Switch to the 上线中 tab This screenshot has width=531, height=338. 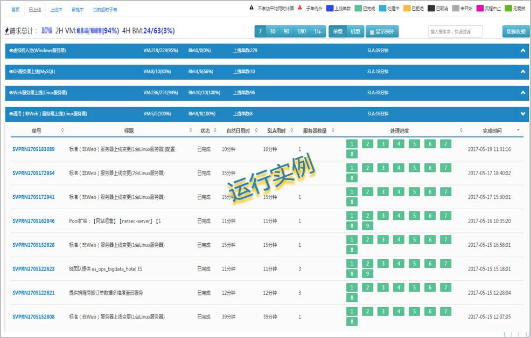tap(56, 10)
